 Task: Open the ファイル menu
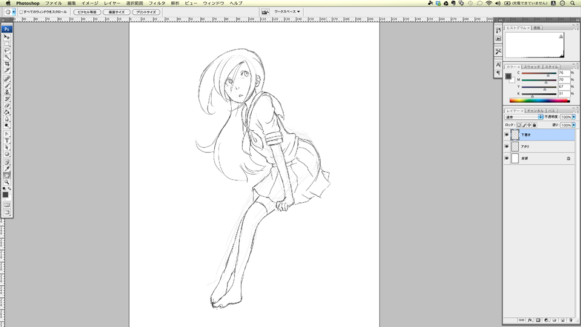53,3
